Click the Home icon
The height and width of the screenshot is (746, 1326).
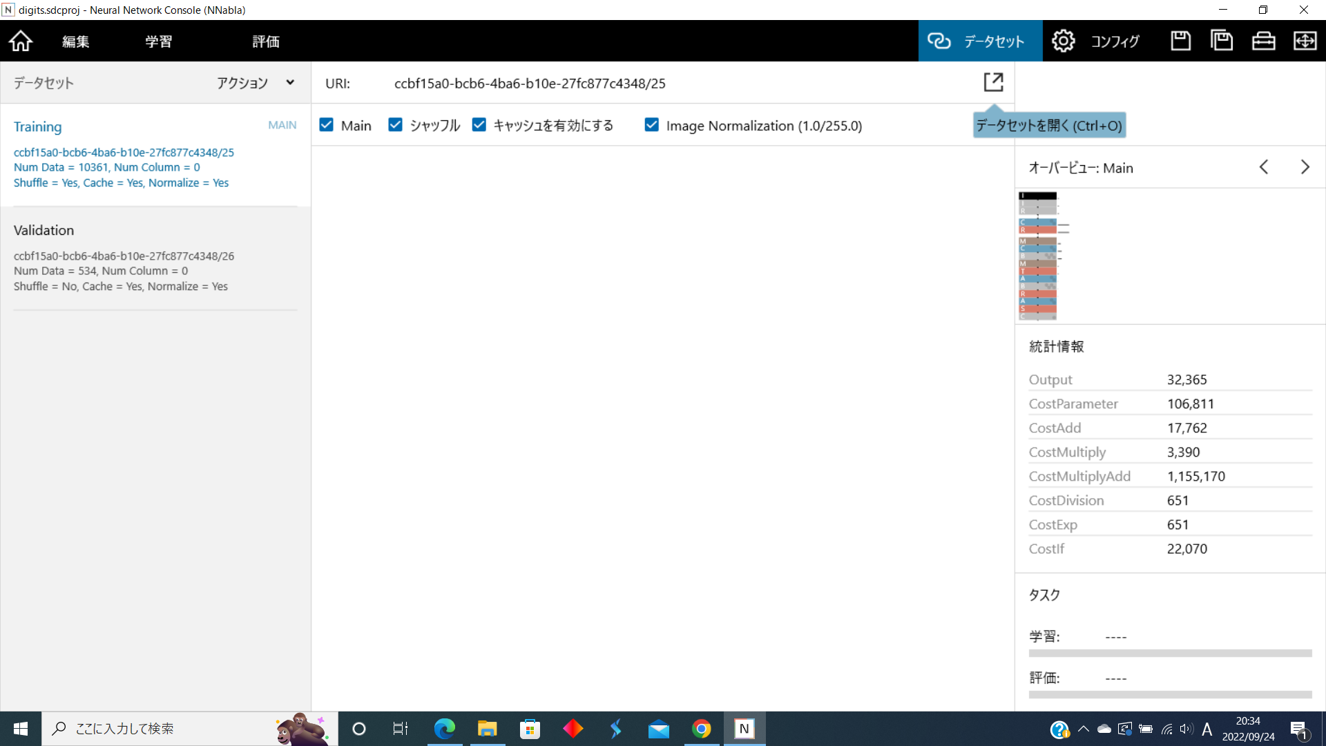click(x=21, y=41)
